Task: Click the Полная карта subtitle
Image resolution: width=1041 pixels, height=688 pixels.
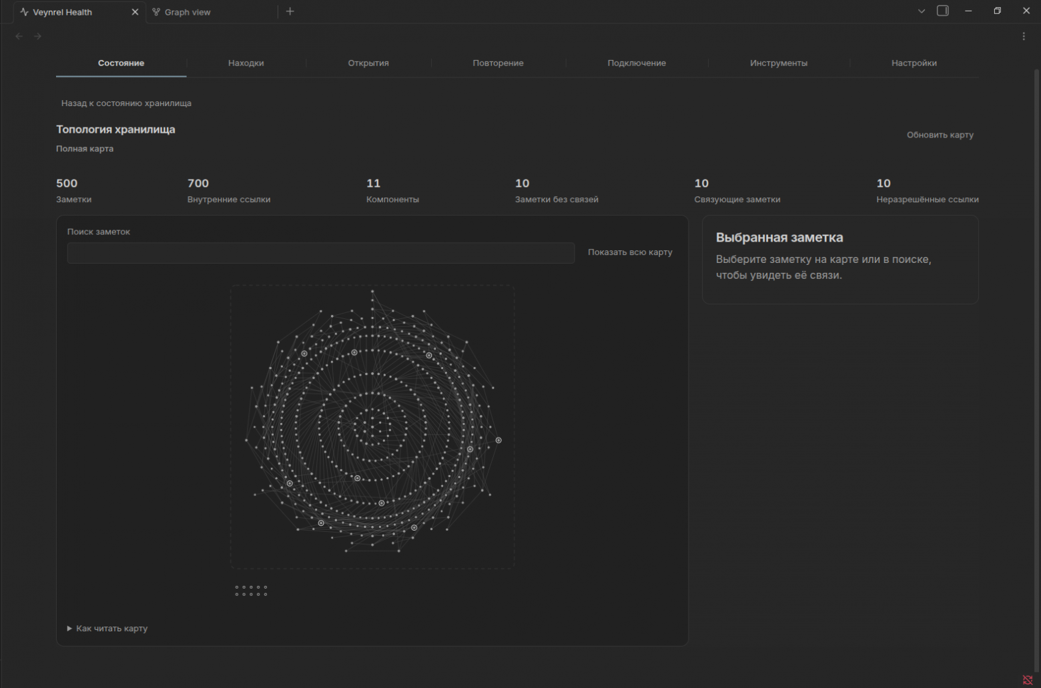Action: [85, 149]
